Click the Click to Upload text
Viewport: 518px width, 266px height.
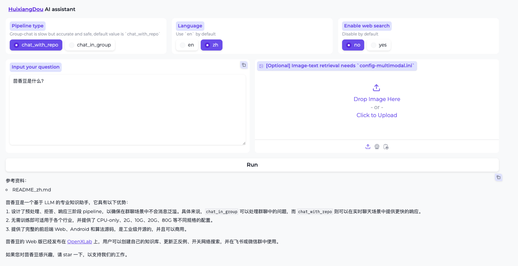pos(377,115)
